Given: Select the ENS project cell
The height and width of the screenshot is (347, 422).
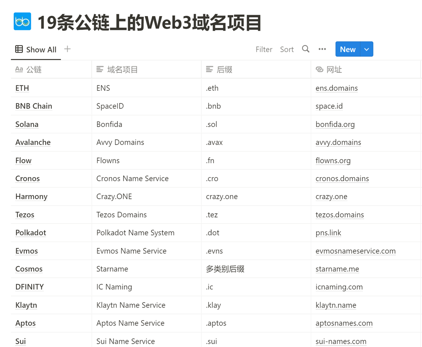Looking at the screenshot, I should point(146,88).
